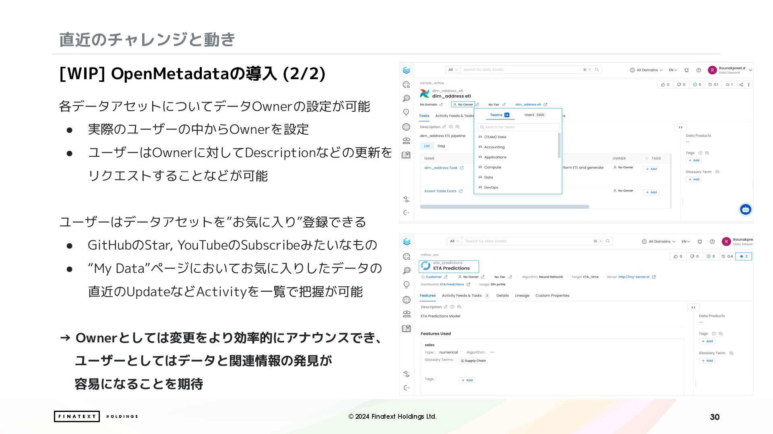Open Activity Feeds & Tasks on ETA Predictions
The image size is (773, 434).
click(465, 295)
